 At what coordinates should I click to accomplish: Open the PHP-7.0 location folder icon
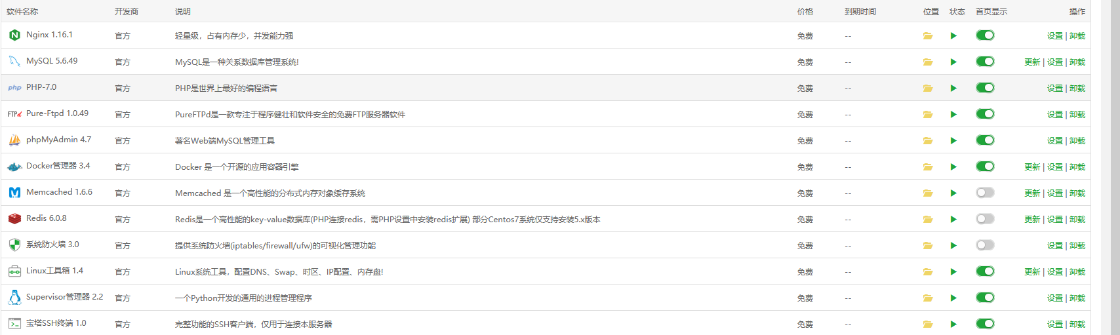point(928,88)
